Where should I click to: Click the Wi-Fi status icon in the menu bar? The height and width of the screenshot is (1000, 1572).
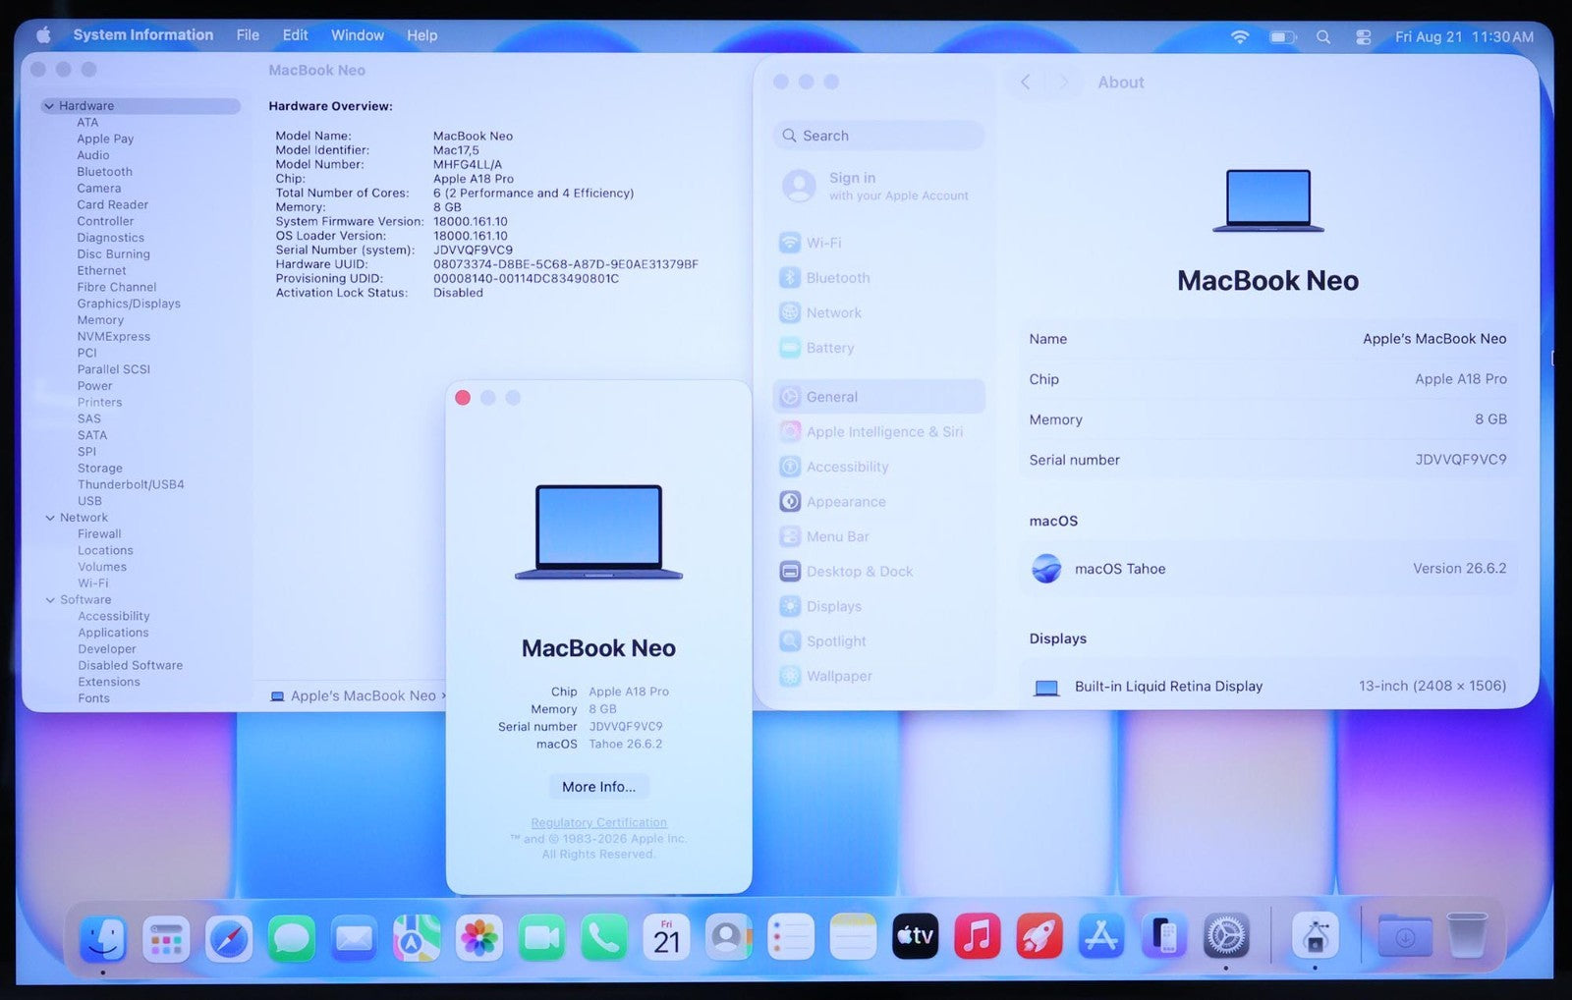pos(1240,36)
